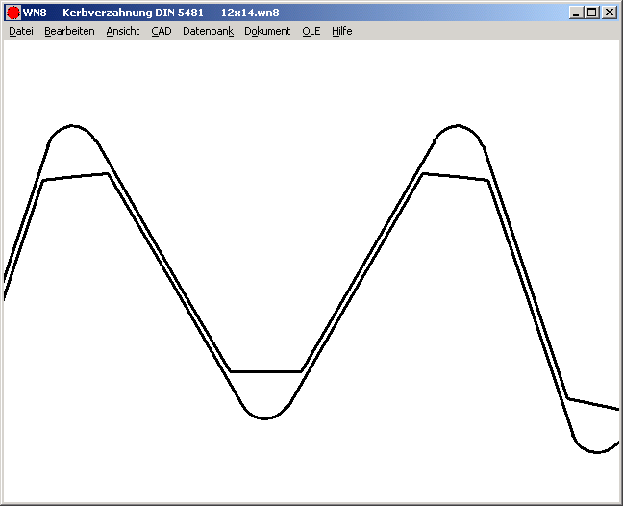
Task: Open the Datenbank menu
Action: coord(208,31)
